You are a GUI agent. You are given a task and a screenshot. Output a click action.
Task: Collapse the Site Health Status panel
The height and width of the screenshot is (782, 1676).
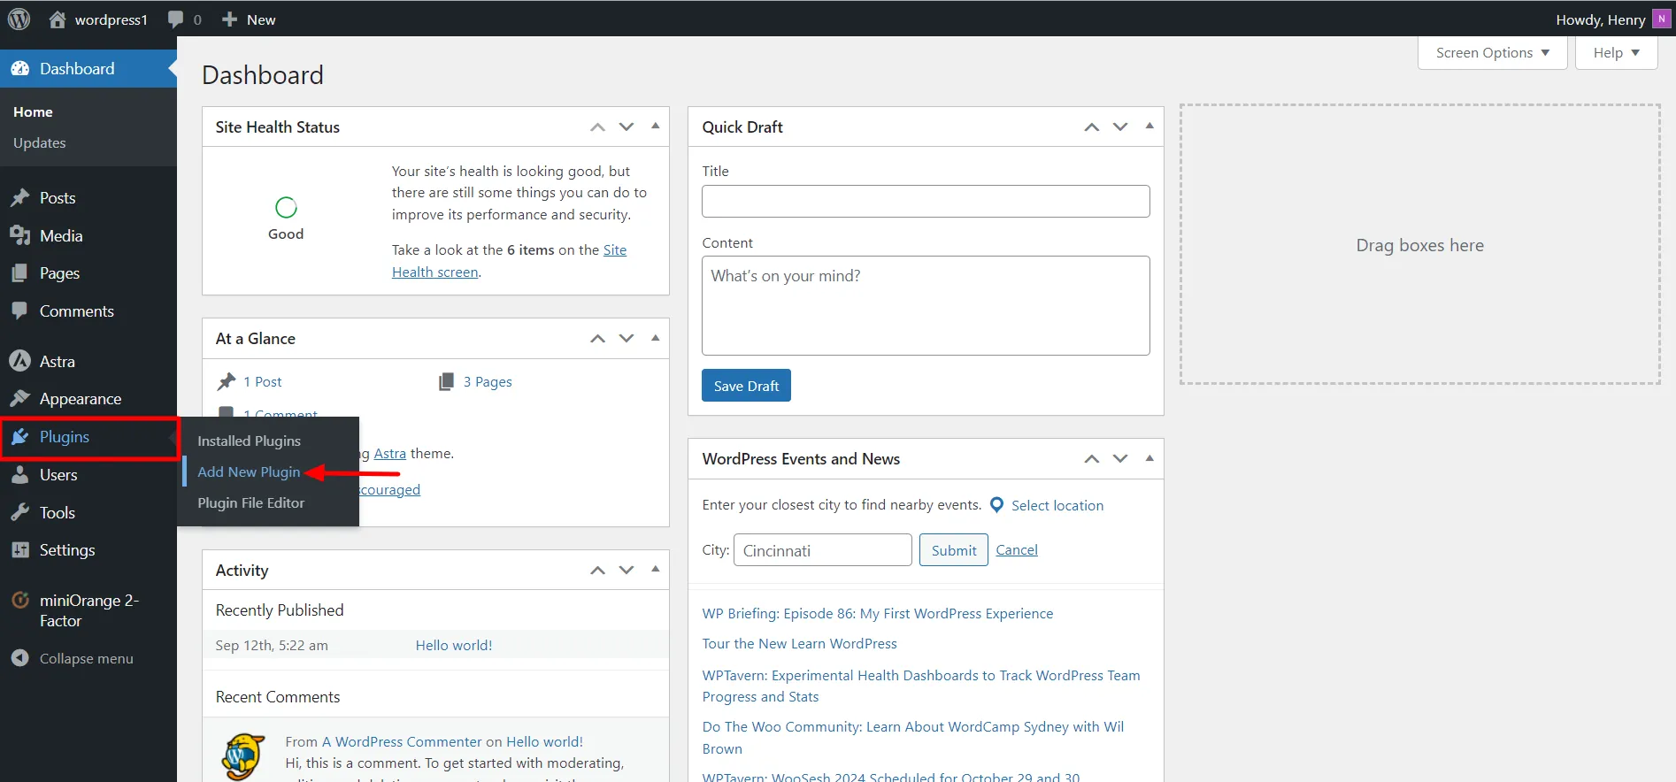click(x=656, y=126)
